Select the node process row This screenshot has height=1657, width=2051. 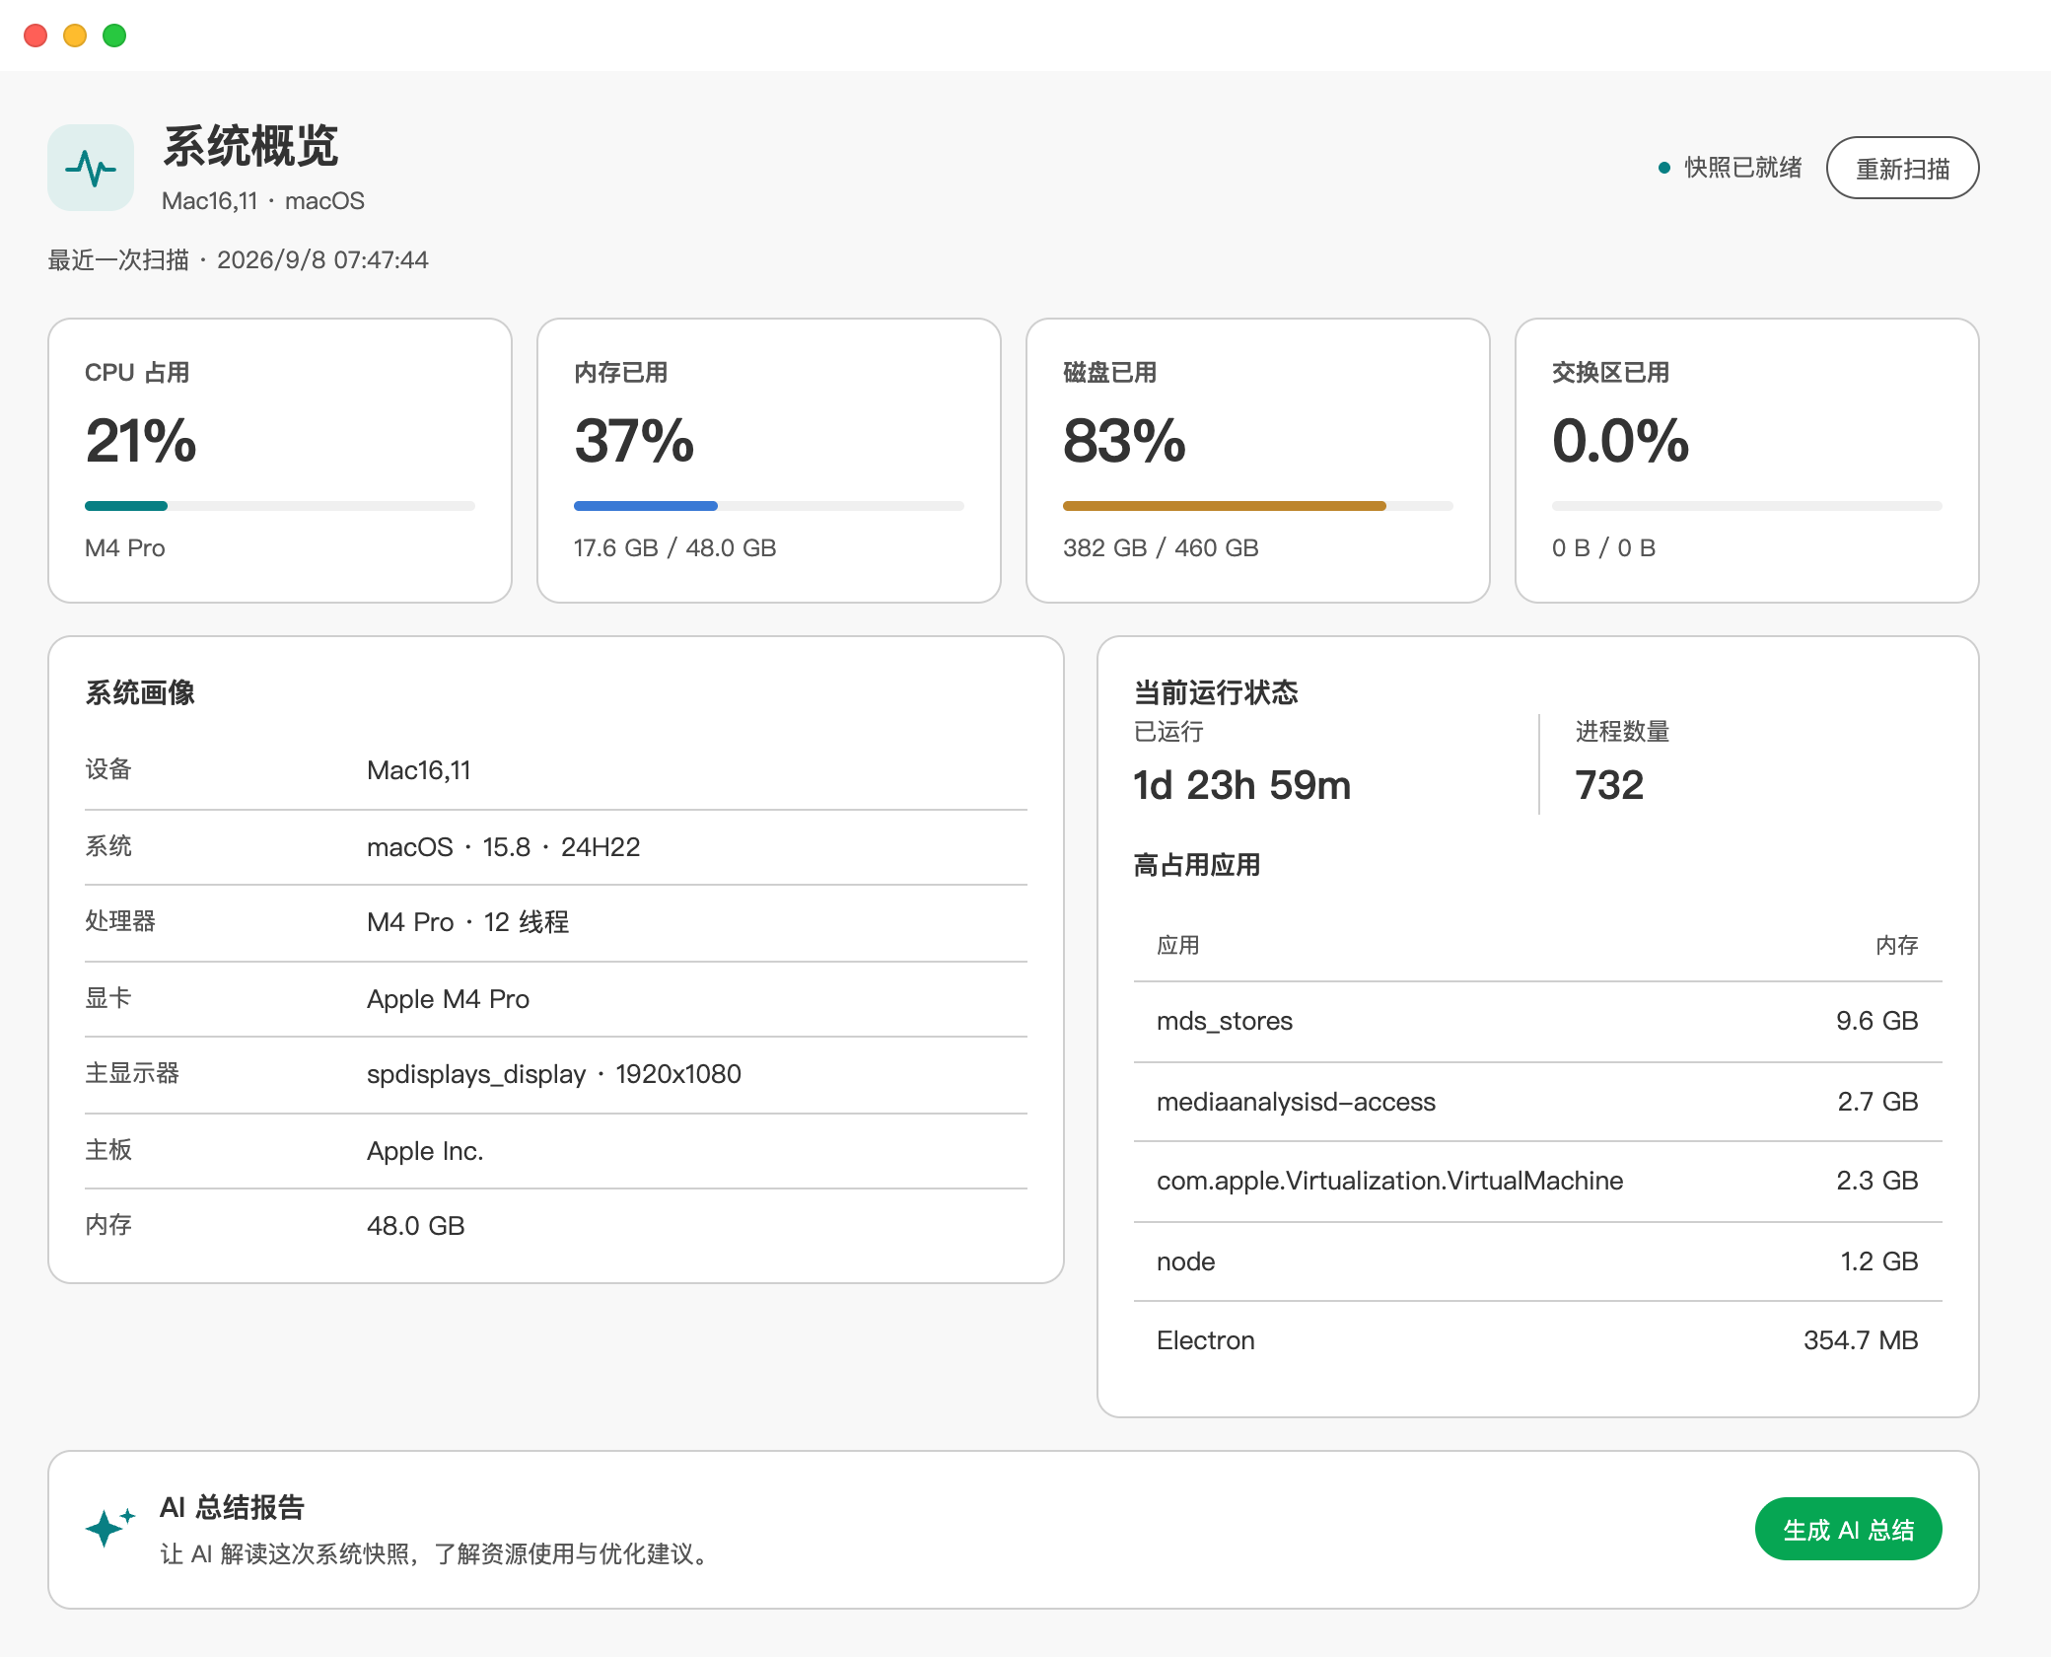(x=1537, y=1261)
